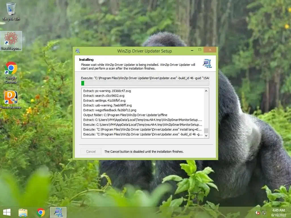The image size is (291, 218).
Task: Click the 'Installing' heading text
Action: pyautogui.click(x=86, y=60)
